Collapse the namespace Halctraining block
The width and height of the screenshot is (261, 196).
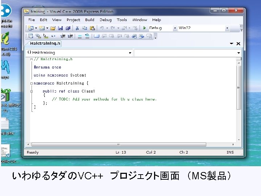coord(32,83)
